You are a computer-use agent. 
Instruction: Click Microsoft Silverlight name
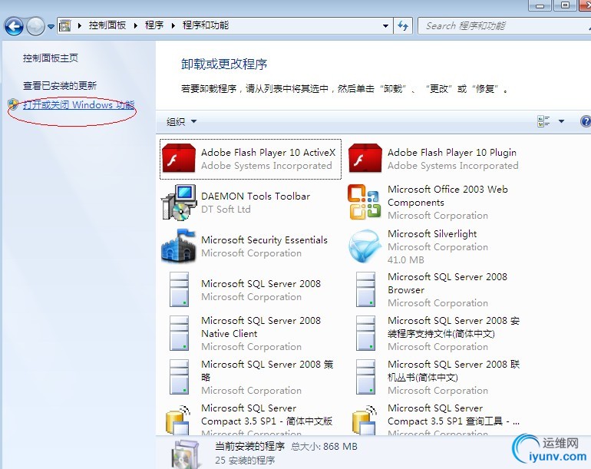click(x=432, y=234)
